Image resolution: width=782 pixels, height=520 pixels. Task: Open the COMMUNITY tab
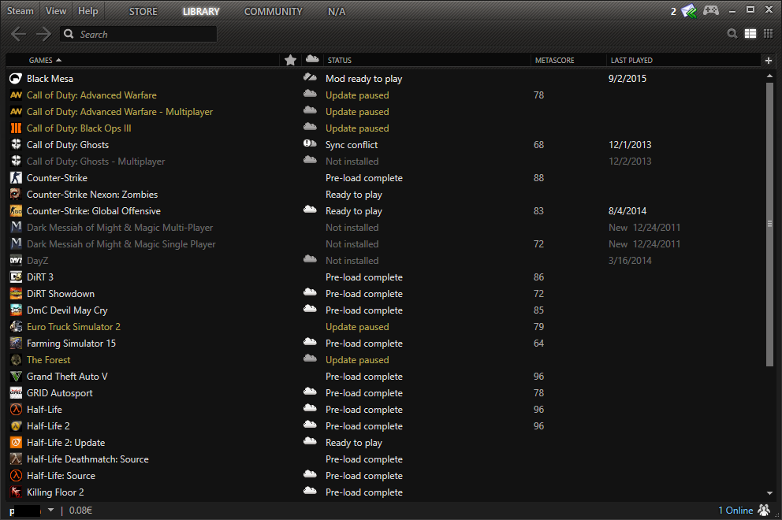(273, 12)
